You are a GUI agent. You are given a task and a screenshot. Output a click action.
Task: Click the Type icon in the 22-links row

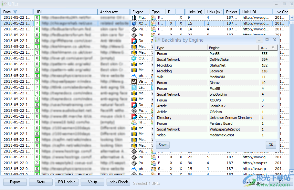[x=153, y=157]
